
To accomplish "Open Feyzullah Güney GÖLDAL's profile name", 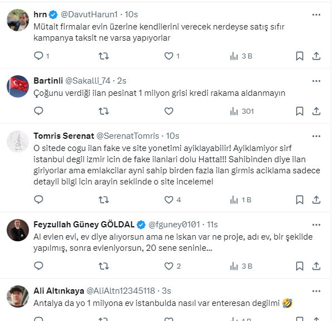I will coord(85,225).
